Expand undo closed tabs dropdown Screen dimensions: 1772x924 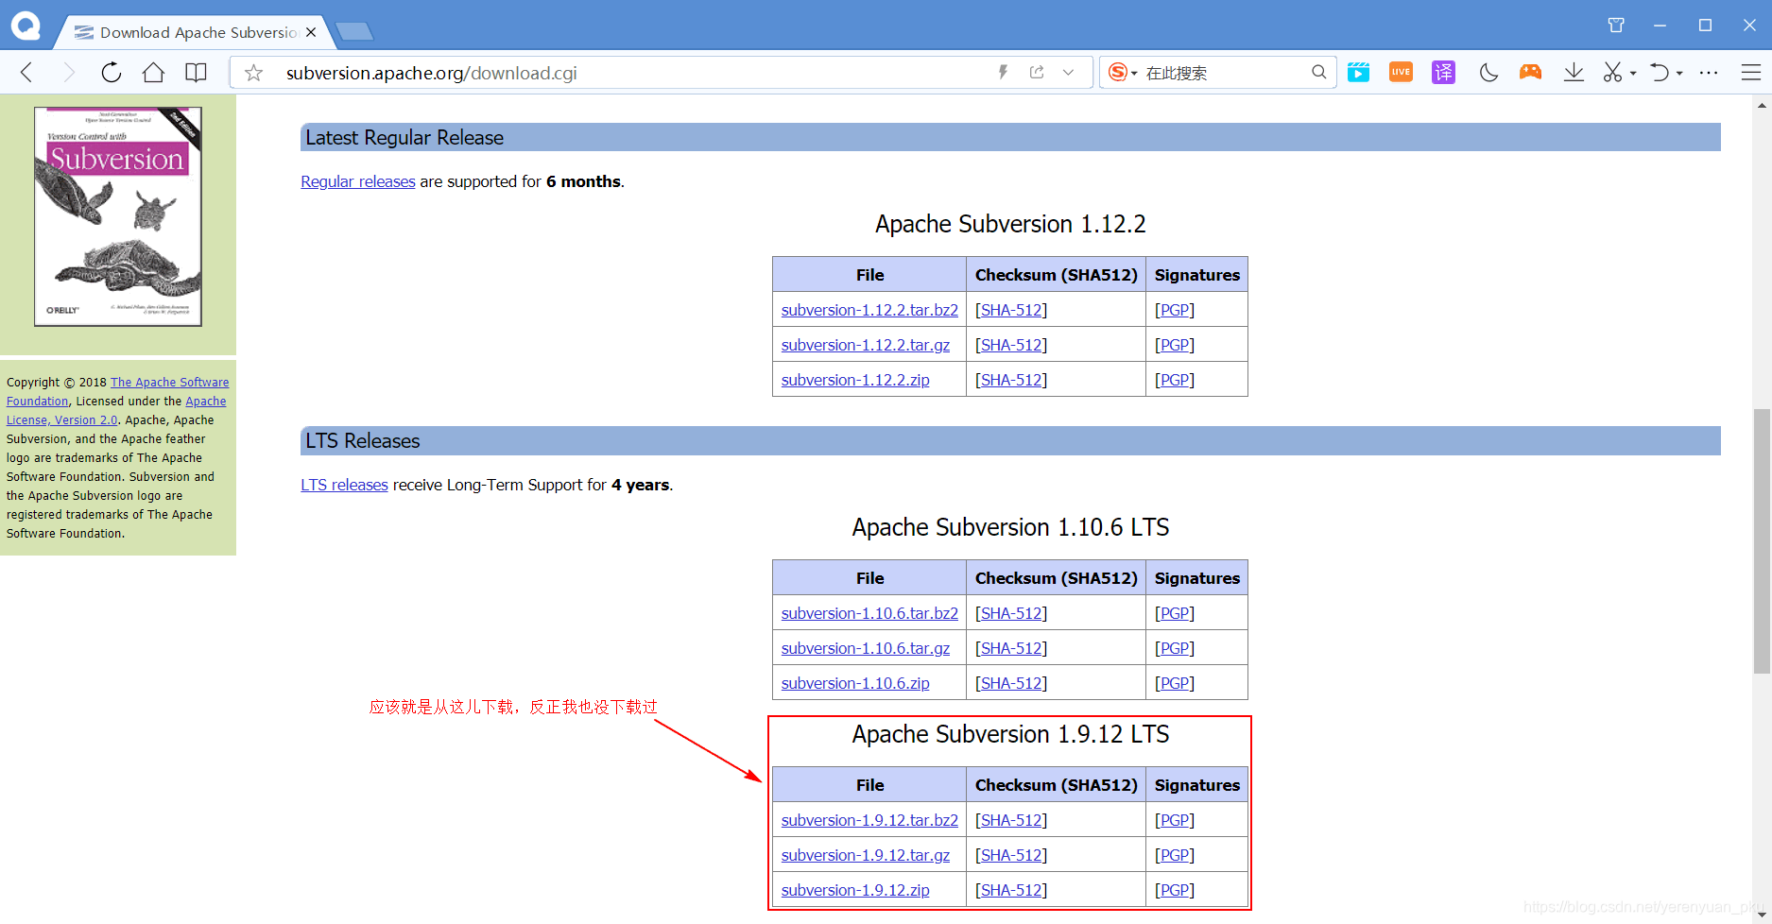point(1679,74)
